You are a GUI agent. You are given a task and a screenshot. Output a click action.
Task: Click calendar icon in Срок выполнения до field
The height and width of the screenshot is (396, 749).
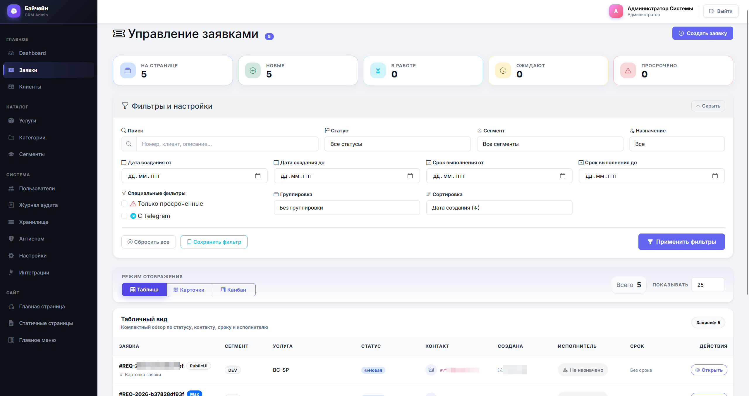715,176
